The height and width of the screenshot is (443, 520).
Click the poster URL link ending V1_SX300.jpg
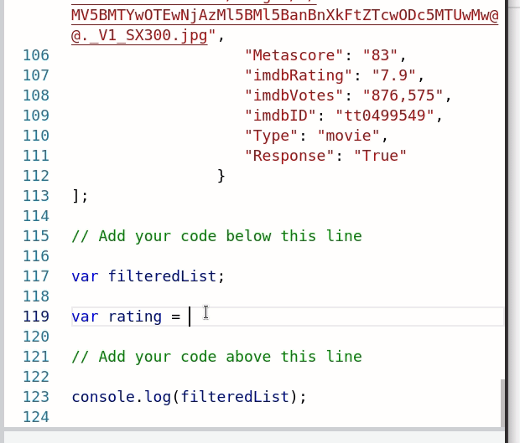pyautogui.click(x=284, y=25)
